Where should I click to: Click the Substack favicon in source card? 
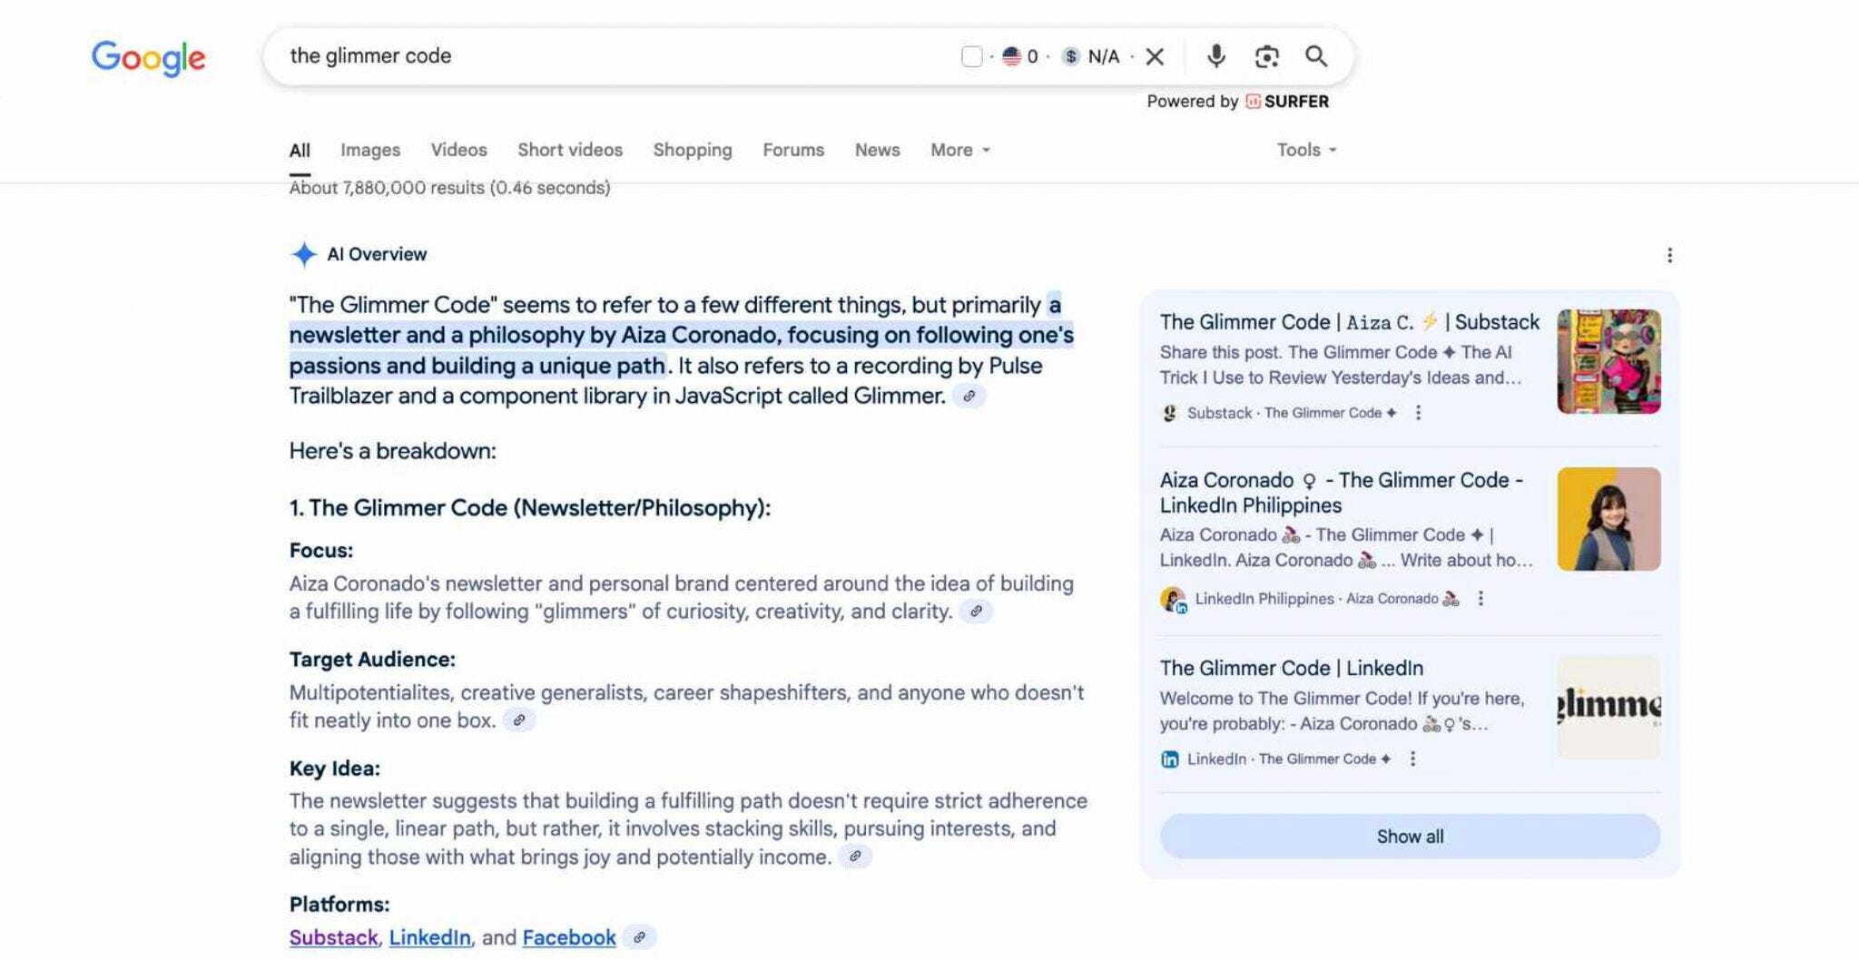click(x=1170, y=413)
